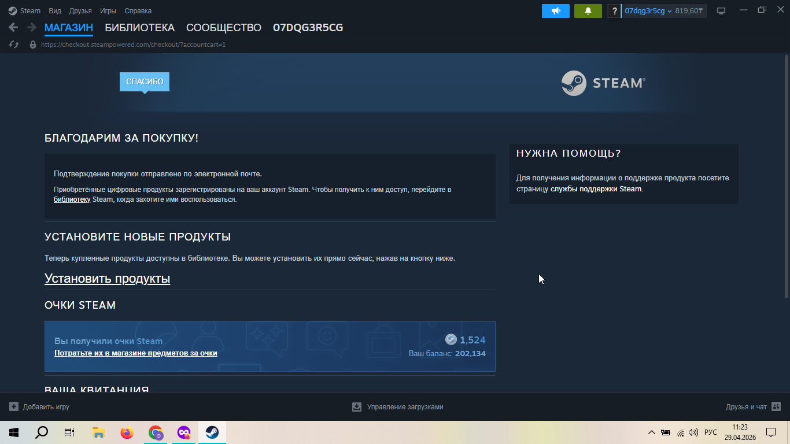Click the volume speaker tray icon
This screenshot has width=790, height=444.
[693, 432]
